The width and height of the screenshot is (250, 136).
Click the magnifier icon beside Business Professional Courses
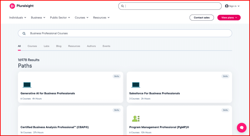pyautogui.click(x=24, y=33)
